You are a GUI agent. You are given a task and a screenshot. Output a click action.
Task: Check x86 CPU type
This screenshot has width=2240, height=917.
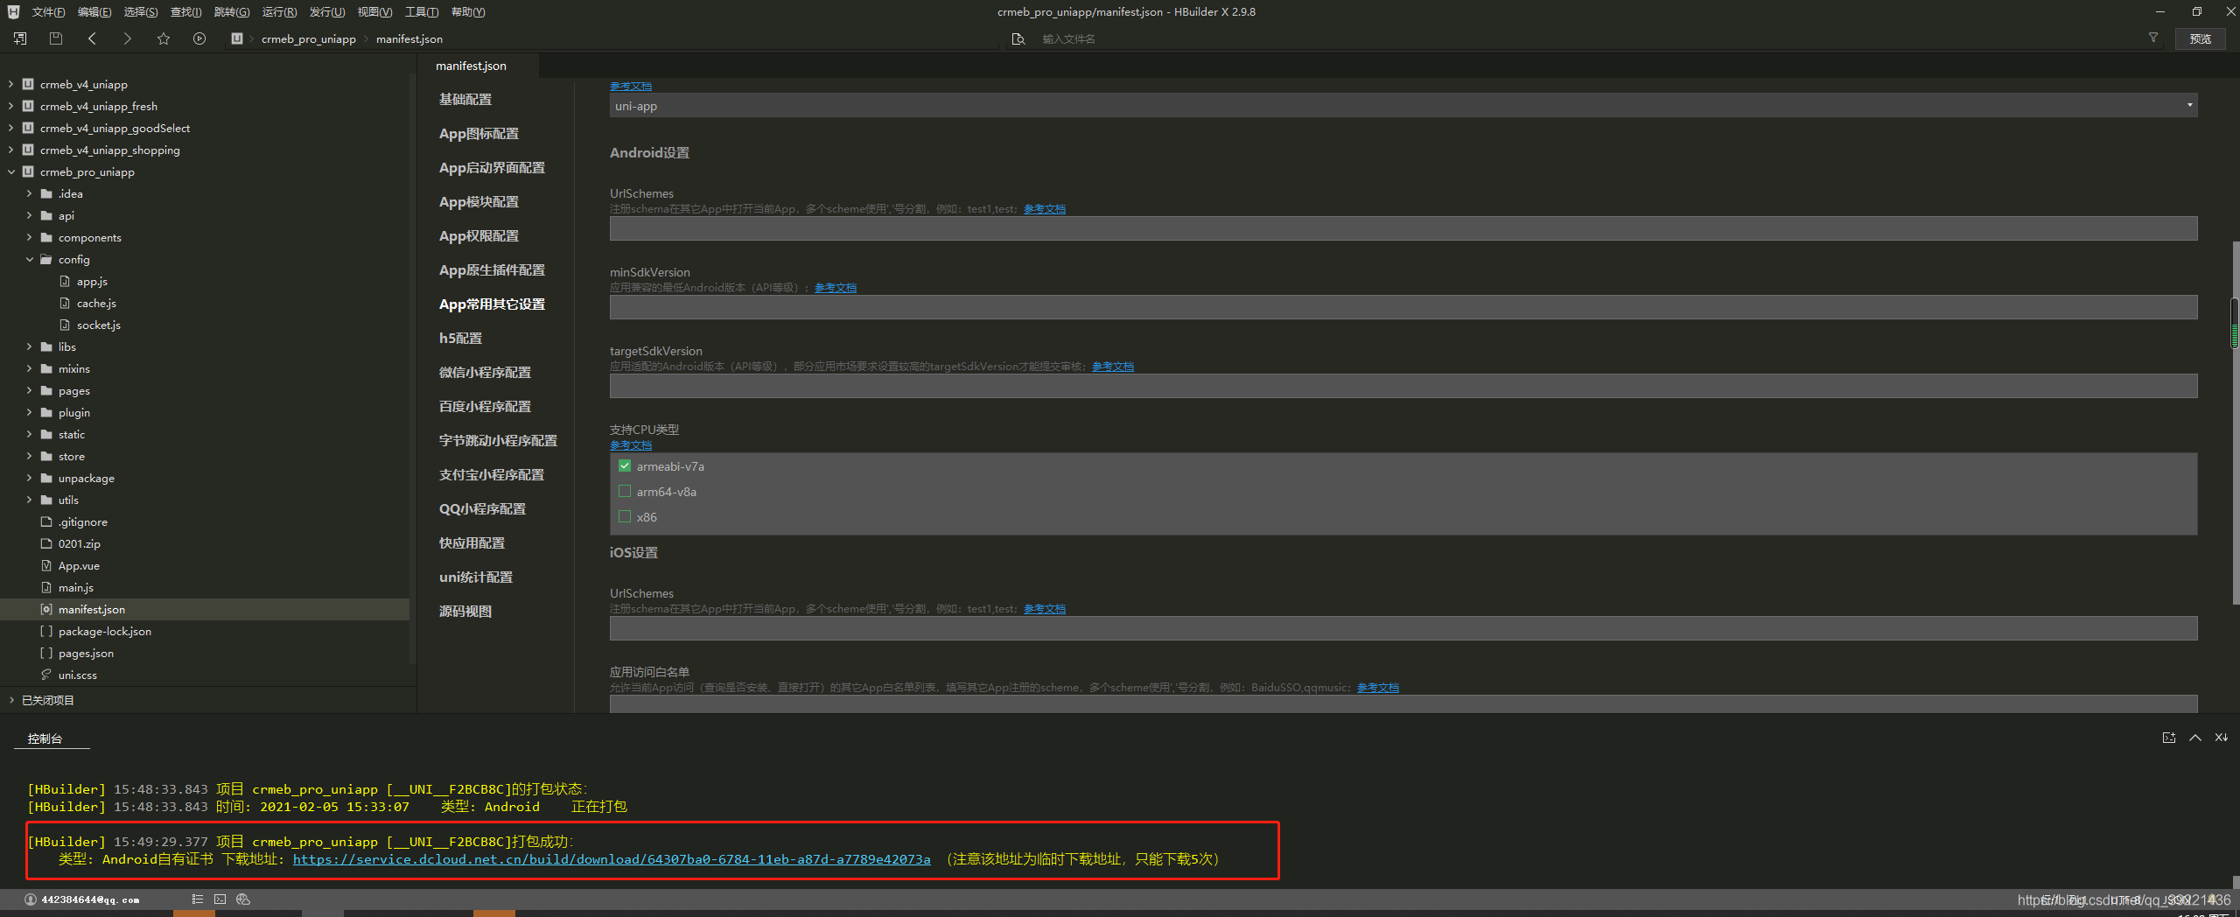(x=625, y=516)
